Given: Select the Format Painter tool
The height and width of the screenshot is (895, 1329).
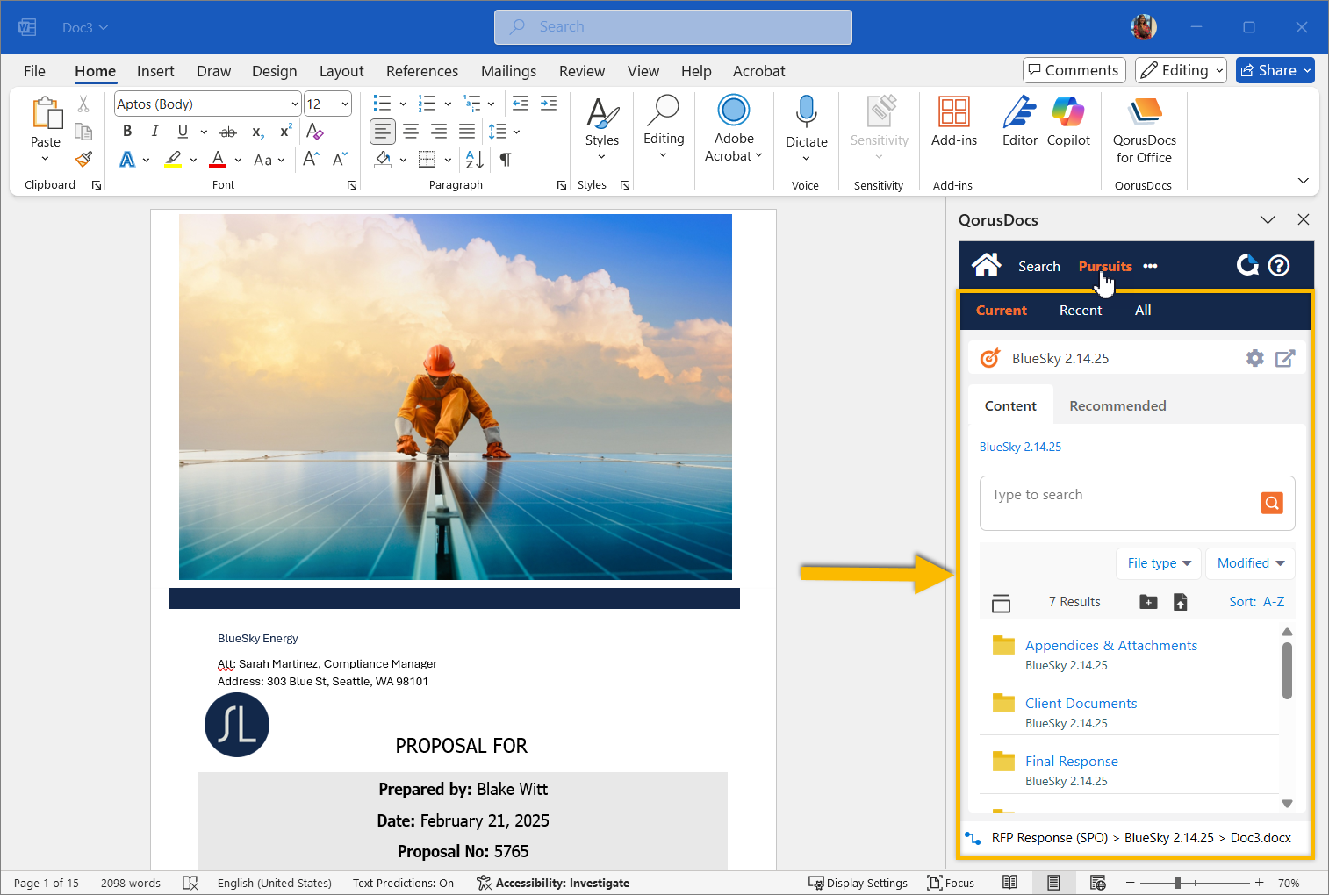Looking at the screenshot, I should click(83, 160).
